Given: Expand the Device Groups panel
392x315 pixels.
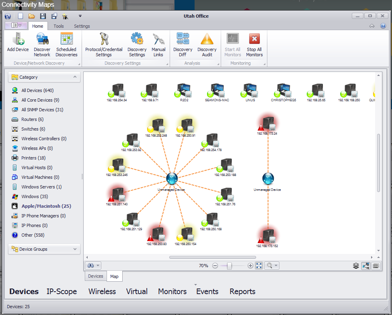Looking at the screenshot, I should click(75, 249).
